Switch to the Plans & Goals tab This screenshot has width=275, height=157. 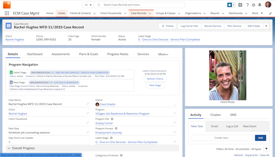[x=88, y=54]
